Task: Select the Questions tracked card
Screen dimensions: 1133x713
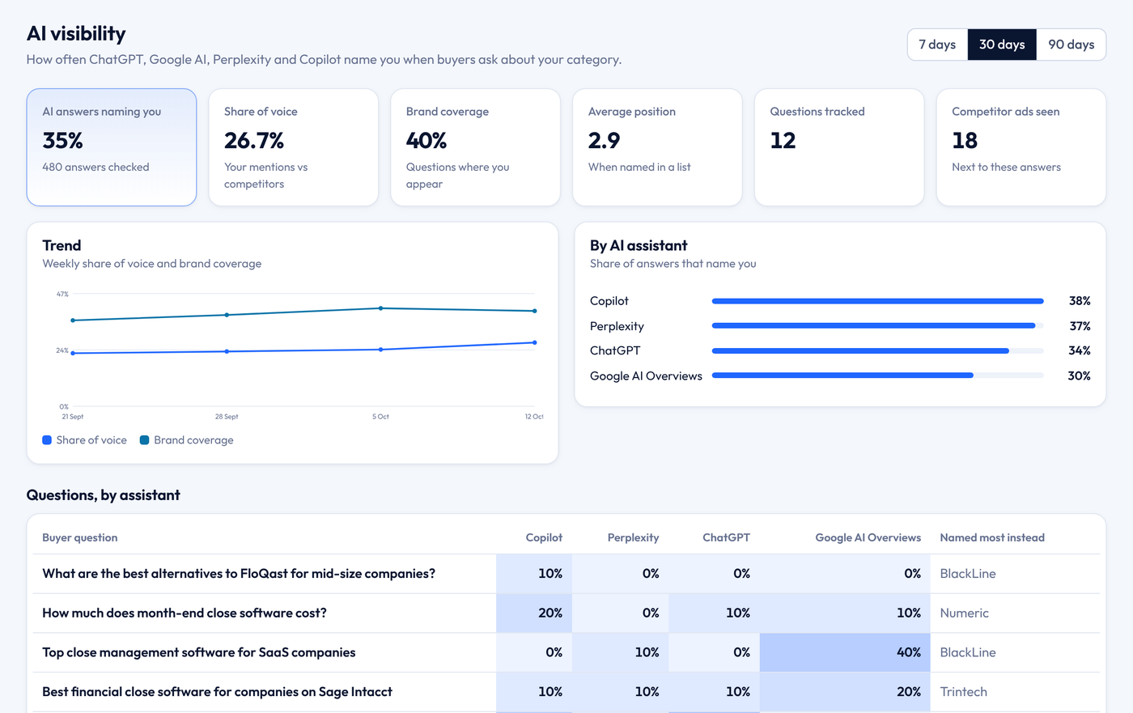Action: pos(839,147)
